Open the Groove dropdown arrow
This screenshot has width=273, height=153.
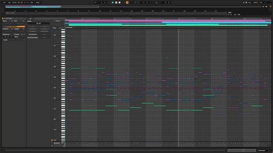(24, 34)
